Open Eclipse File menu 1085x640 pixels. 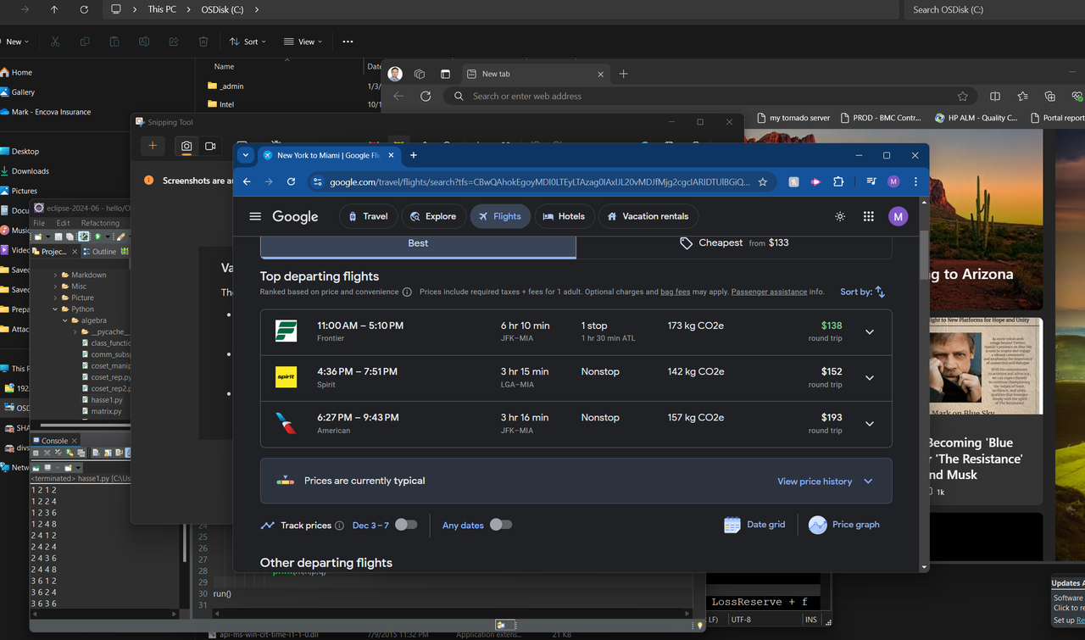click(39, 223)
